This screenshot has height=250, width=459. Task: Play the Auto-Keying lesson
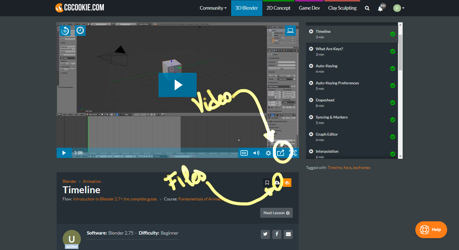[311, 66]
